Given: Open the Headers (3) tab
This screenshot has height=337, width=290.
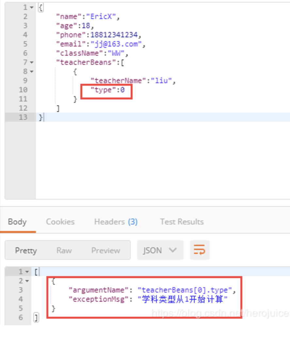Looking at the screenshot, I should [x=116, y=222].
